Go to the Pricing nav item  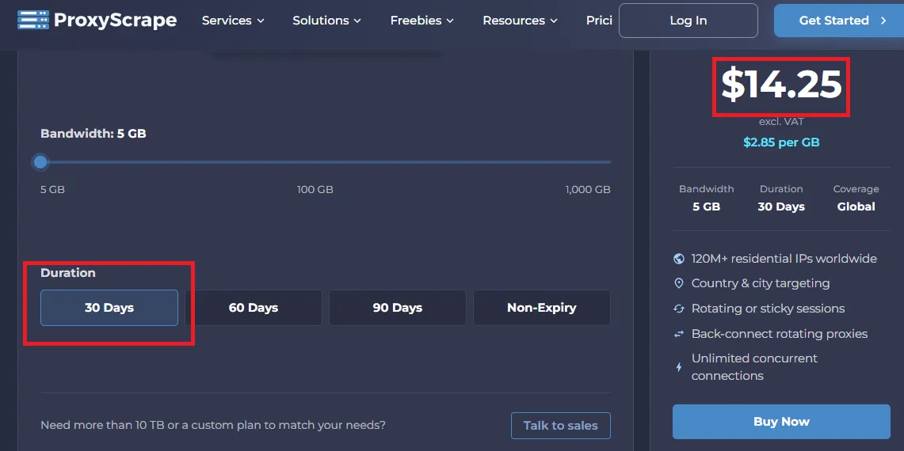tap(599, 21)
